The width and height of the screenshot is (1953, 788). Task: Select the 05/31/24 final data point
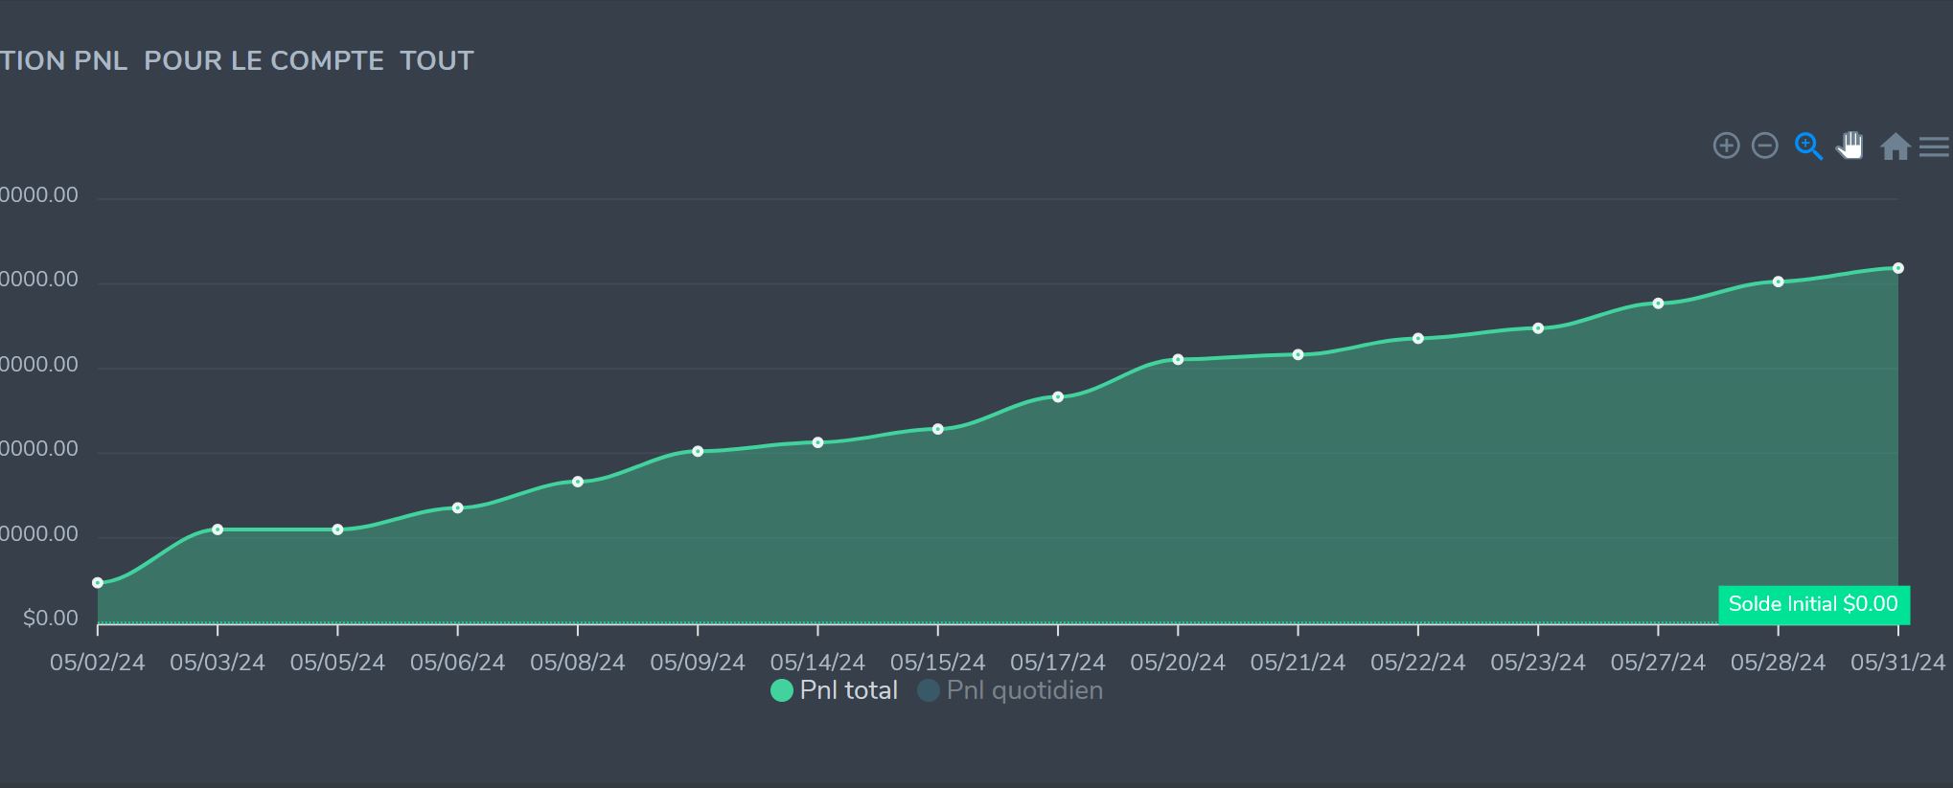(x=1897, y=268)
